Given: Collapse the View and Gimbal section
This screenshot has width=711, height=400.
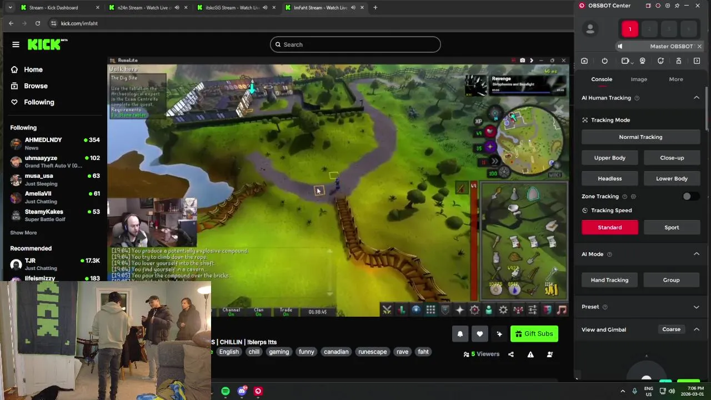Looking at the screenshot, I should tap(697, 329).
